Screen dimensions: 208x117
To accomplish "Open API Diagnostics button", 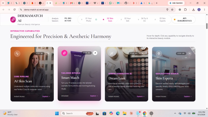I will (183, 20).
